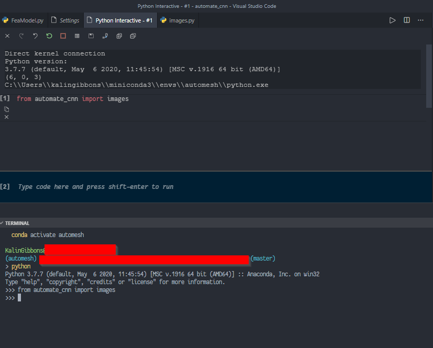Remove cell [1] from session

[6, 117]
